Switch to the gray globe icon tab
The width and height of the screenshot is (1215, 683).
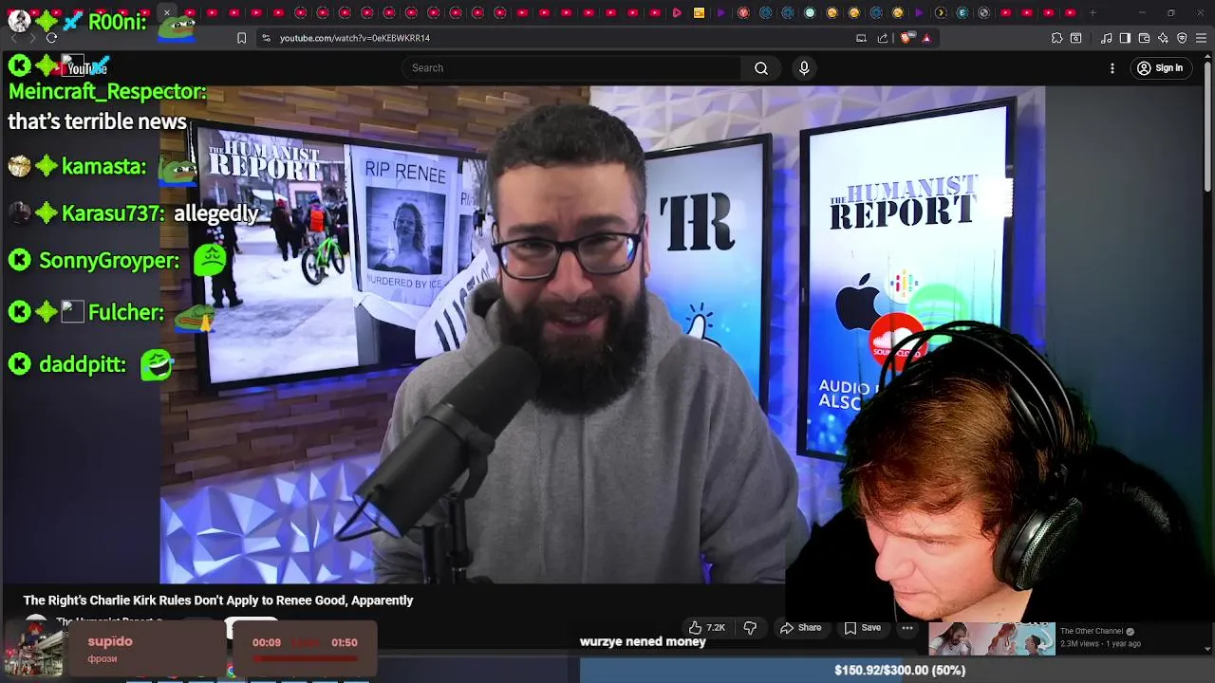click(984, 12)
